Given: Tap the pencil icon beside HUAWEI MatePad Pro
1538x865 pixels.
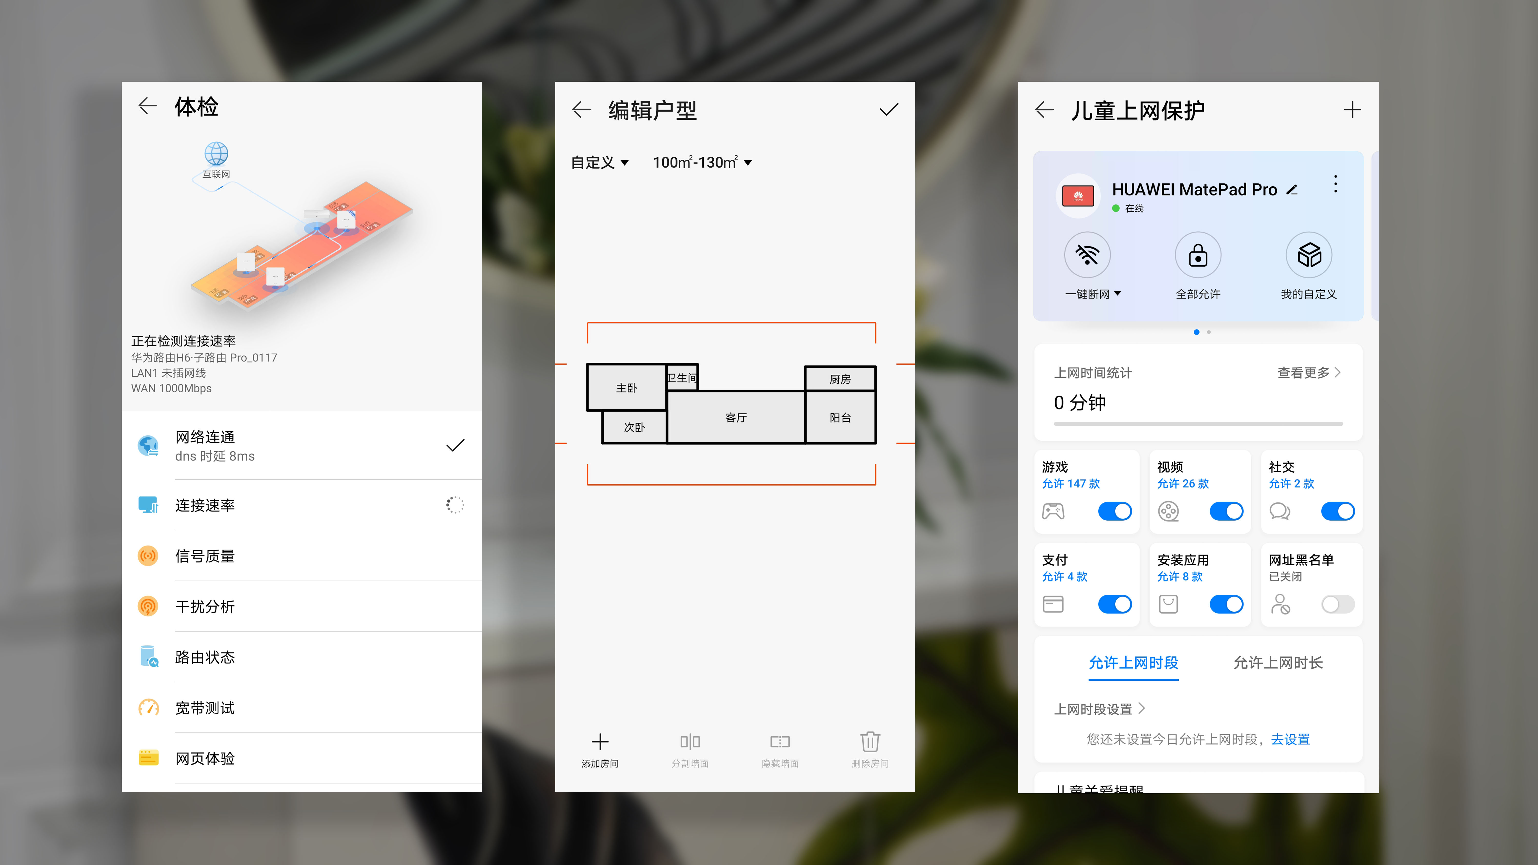Looking at the screenshot, I should [x=1292, y=190].
